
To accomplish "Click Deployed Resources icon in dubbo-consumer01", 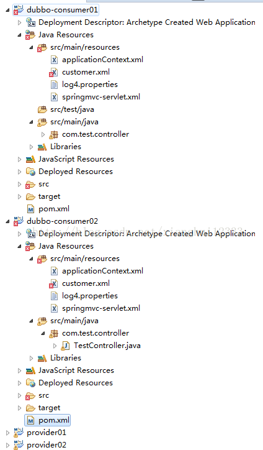I will (30, 172).
